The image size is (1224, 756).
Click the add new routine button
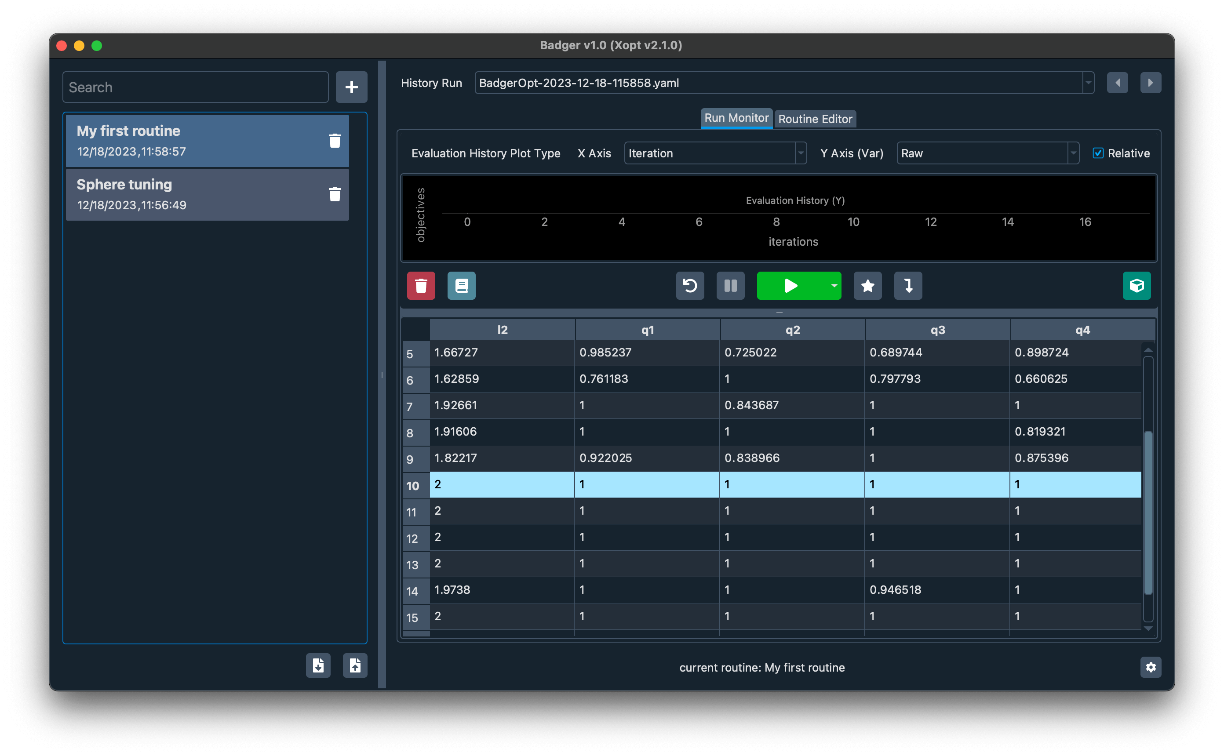tap(350, 87)
